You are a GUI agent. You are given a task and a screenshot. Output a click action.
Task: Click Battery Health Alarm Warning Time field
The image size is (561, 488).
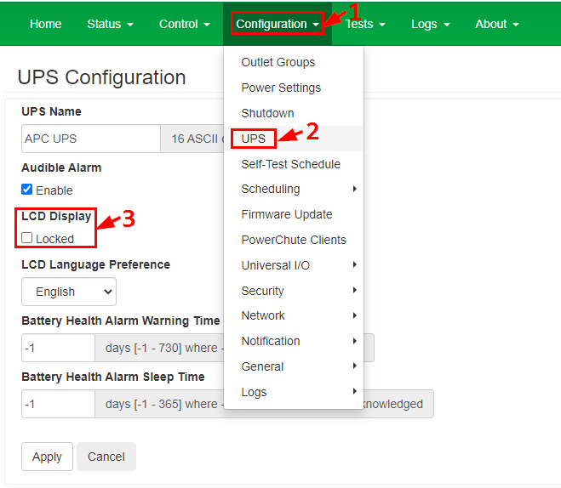coord(58,348)
